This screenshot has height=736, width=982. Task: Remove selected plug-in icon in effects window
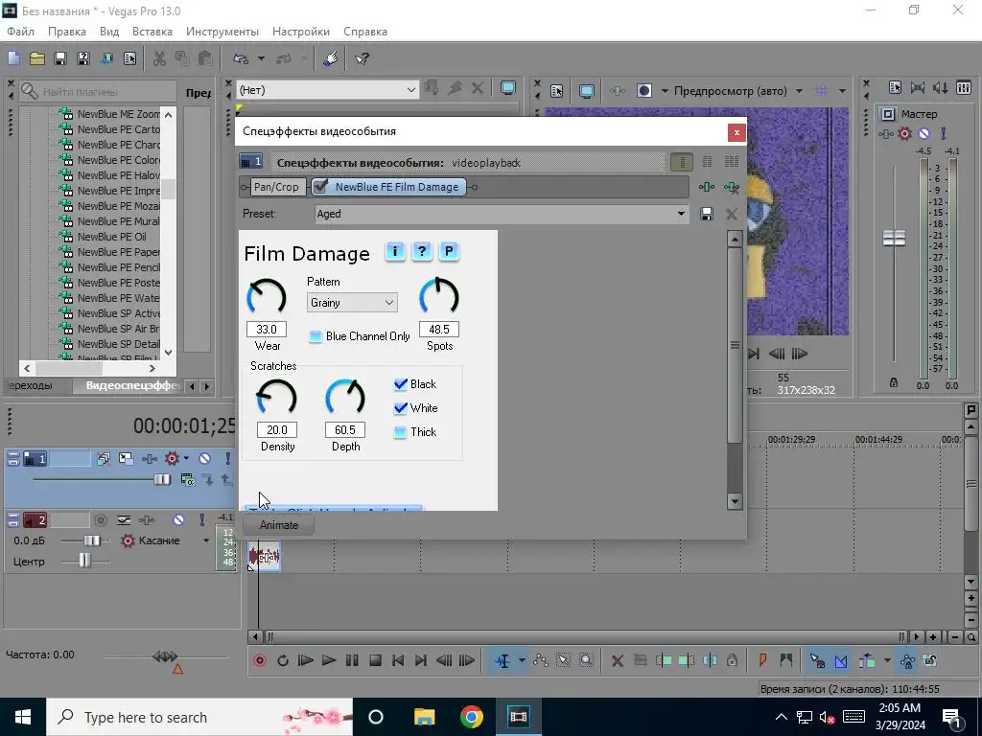[x=731, y=187]
